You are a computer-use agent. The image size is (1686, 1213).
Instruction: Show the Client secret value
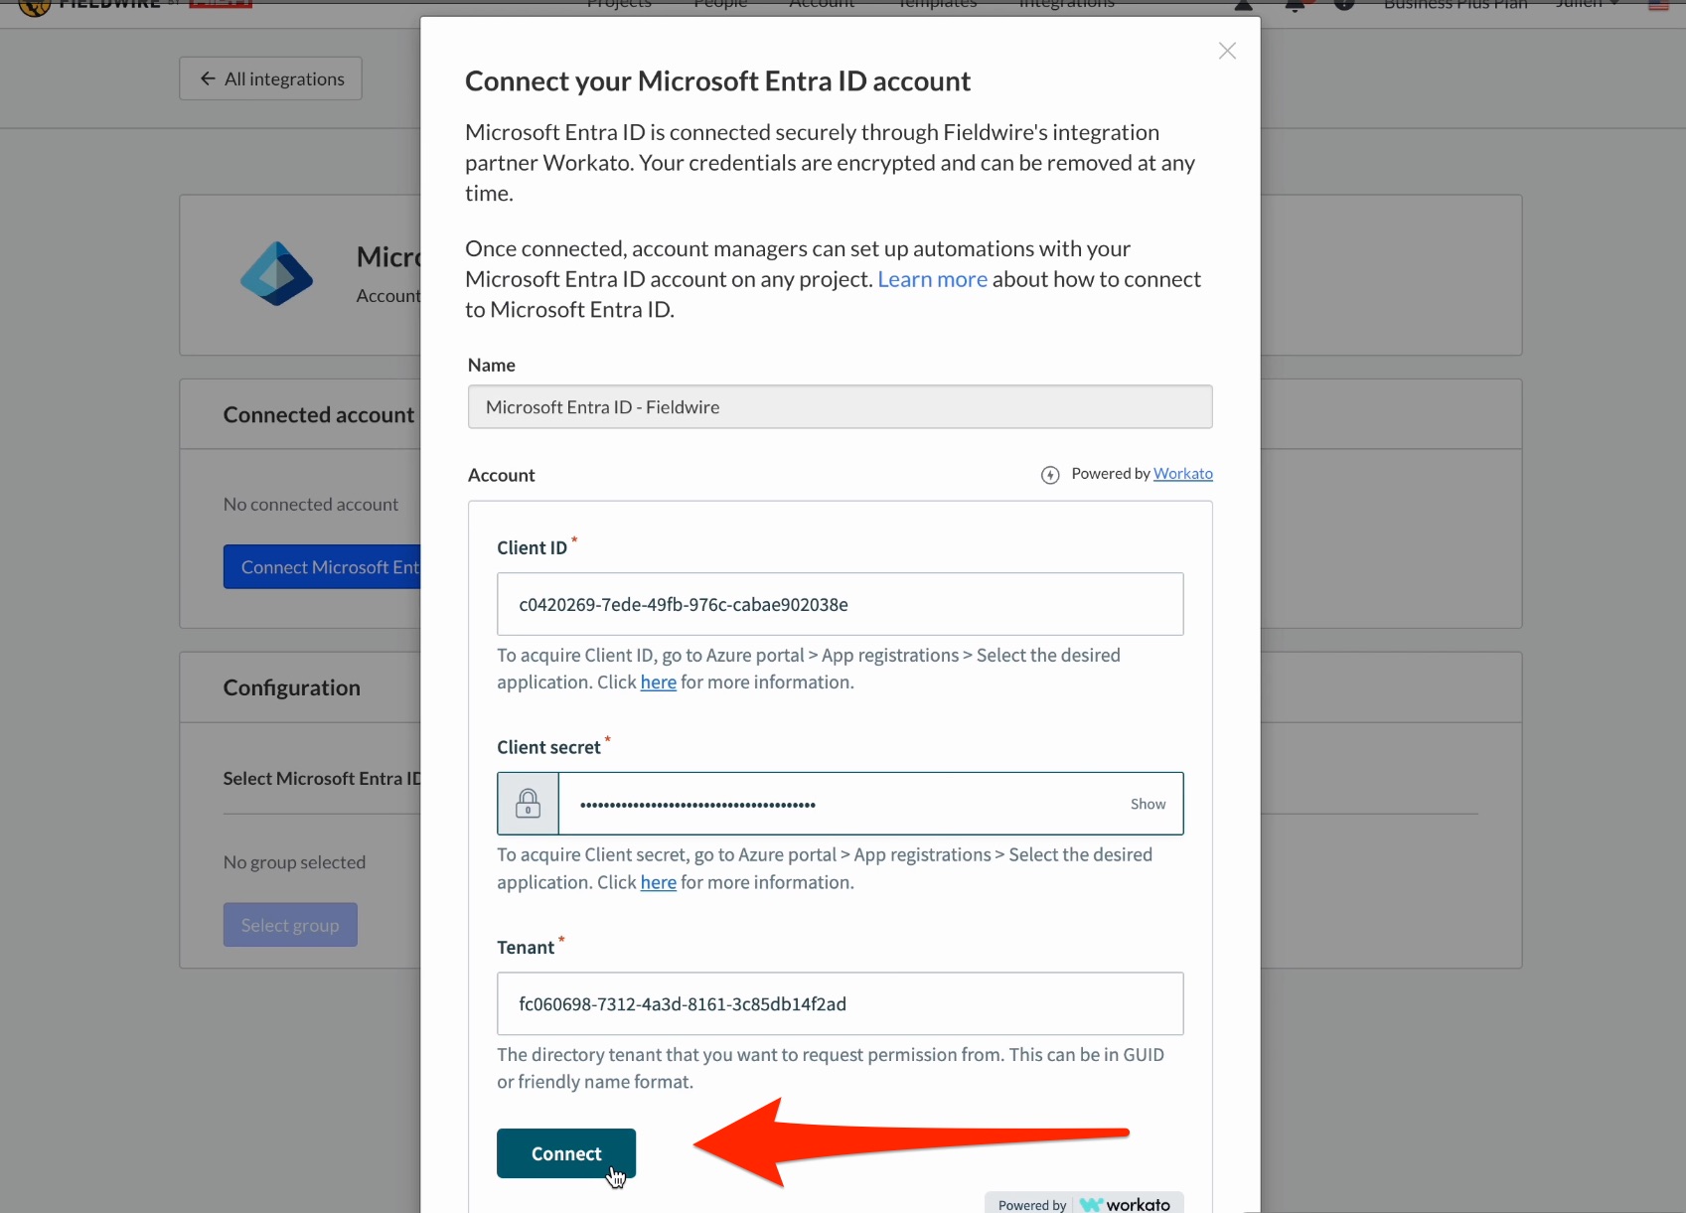1148,805
